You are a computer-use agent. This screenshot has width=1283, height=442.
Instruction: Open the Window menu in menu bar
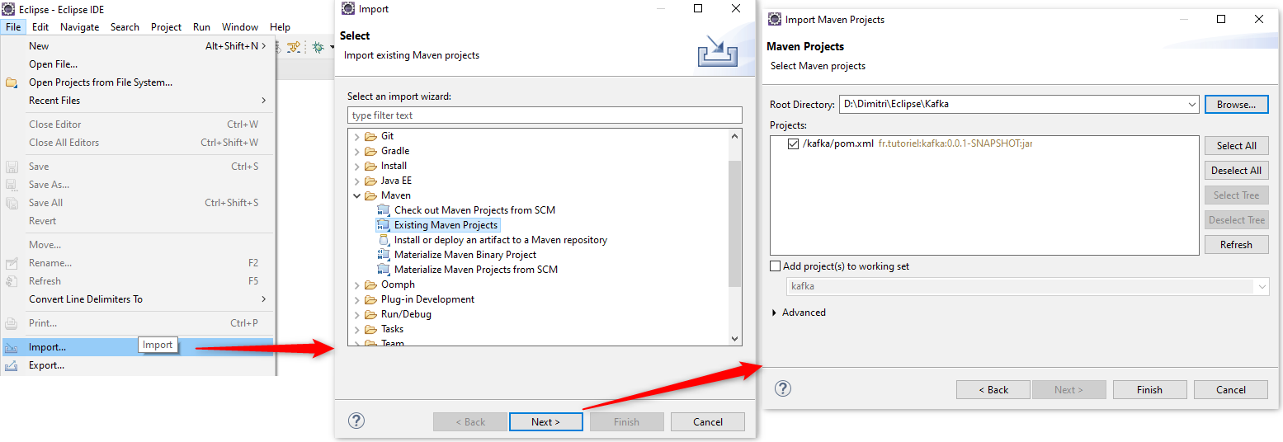[239, 27]
